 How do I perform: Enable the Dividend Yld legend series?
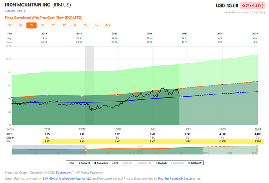pyautogui.click(x=177, y=163)
